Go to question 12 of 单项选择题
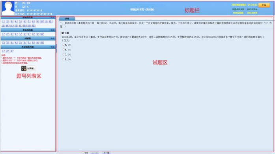The width and height of the screenshot is (275, 154). pyautogui.click(x=51, y=22)
